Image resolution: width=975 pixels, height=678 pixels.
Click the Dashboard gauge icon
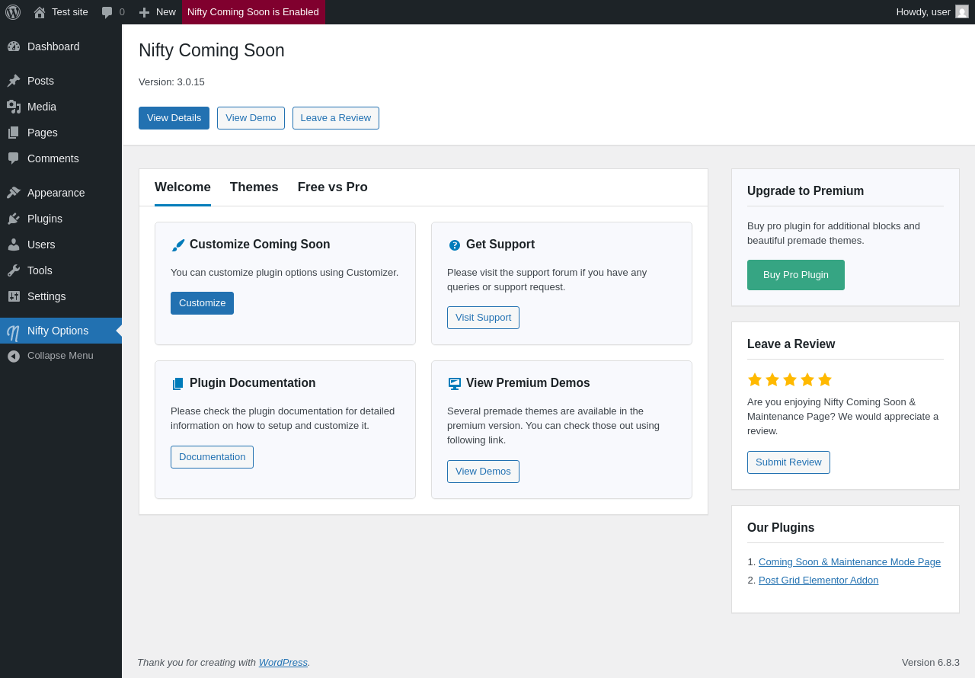coord(14,46)
